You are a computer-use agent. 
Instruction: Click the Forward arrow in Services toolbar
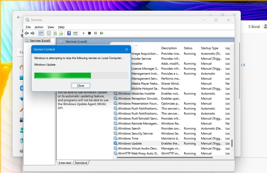32,33
